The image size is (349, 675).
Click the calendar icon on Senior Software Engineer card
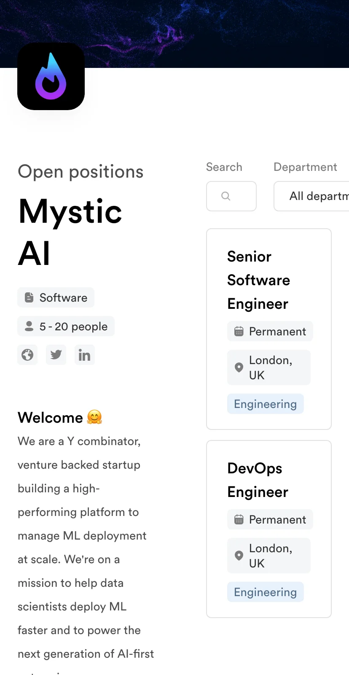click(x=239, y=331)
